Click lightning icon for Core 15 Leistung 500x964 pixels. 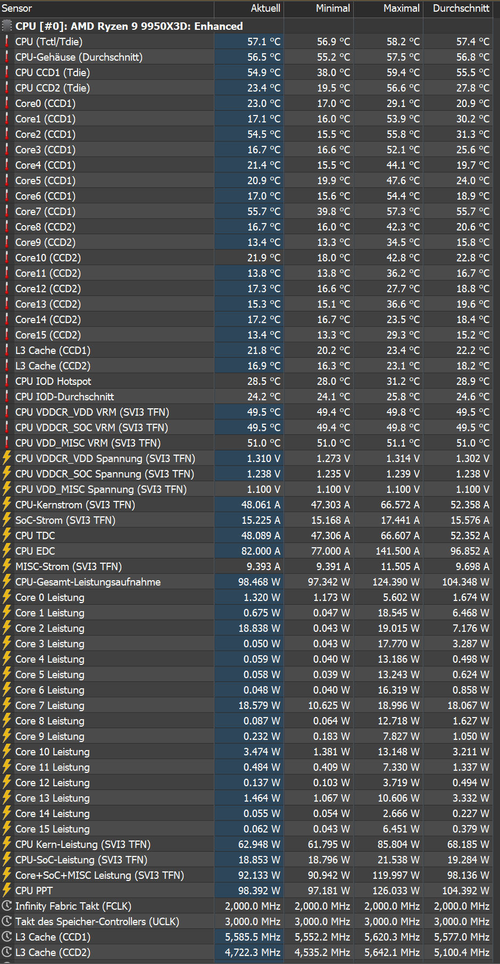pyautogui.click(x=7, y=829)
